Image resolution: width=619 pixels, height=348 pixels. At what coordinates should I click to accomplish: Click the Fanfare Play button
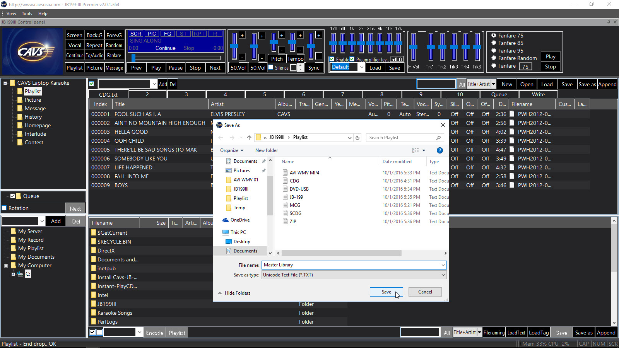pyautogui.click(x=551, y=56)
